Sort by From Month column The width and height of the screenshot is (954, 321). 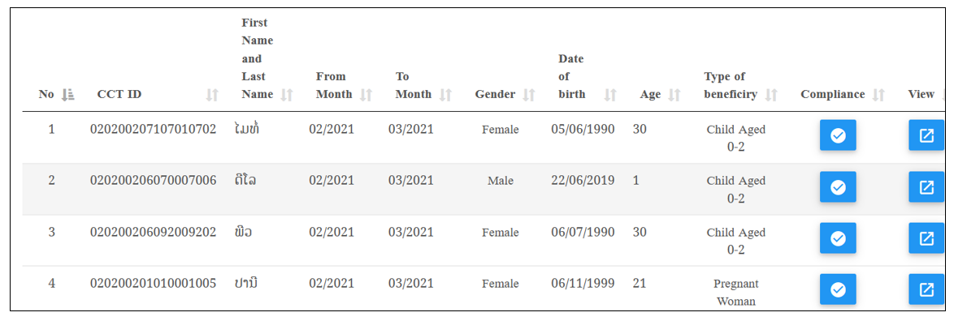coord(366,95)
